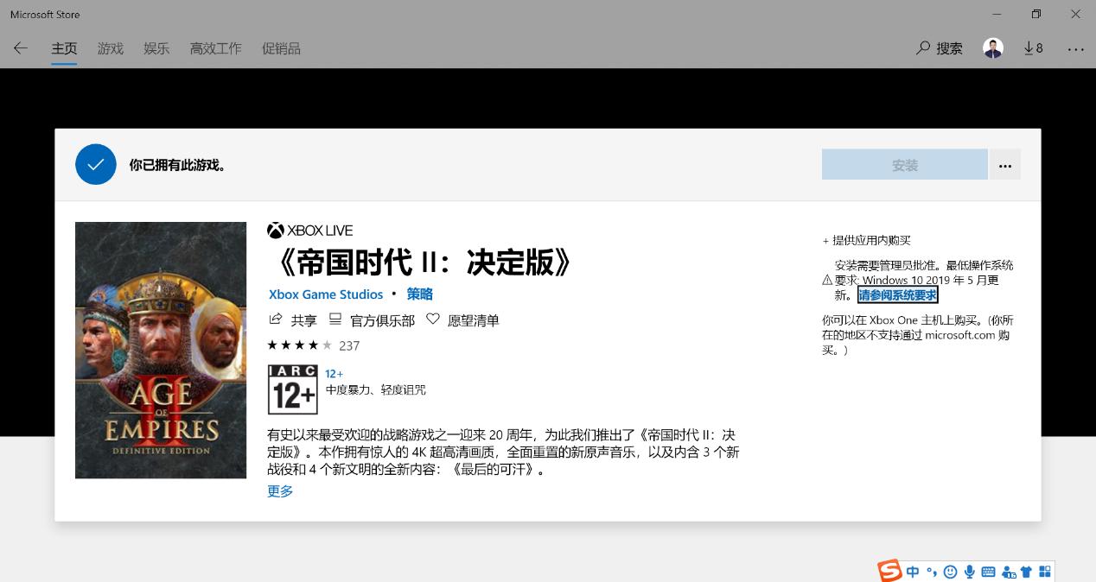Open the Store search with the magnifier icon
The height and width of the screenshot is (582, 1096).
tap(923, 48)
